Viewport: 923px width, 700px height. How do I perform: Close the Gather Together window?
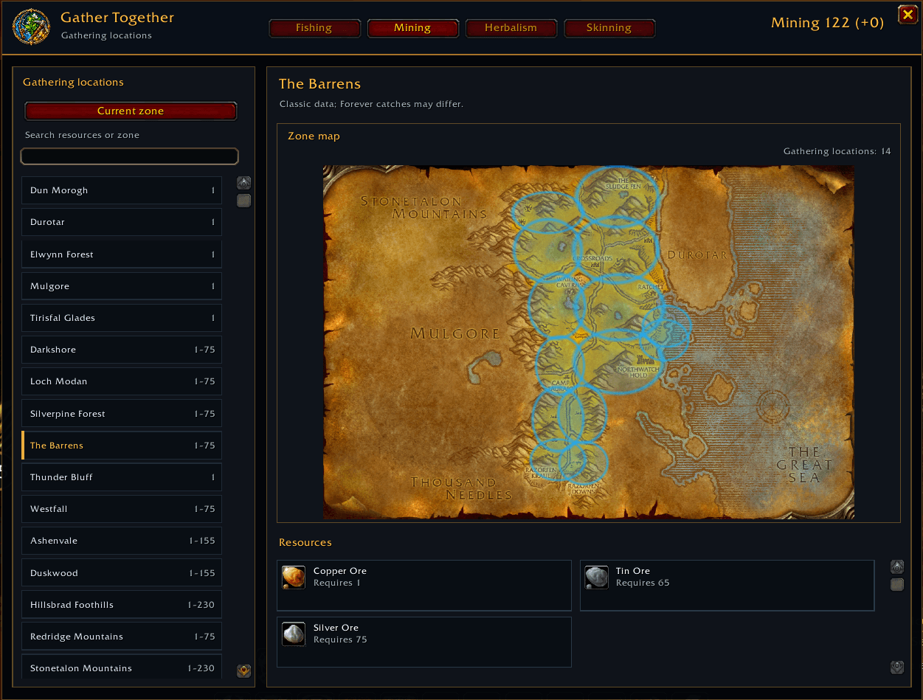point(908,14)
